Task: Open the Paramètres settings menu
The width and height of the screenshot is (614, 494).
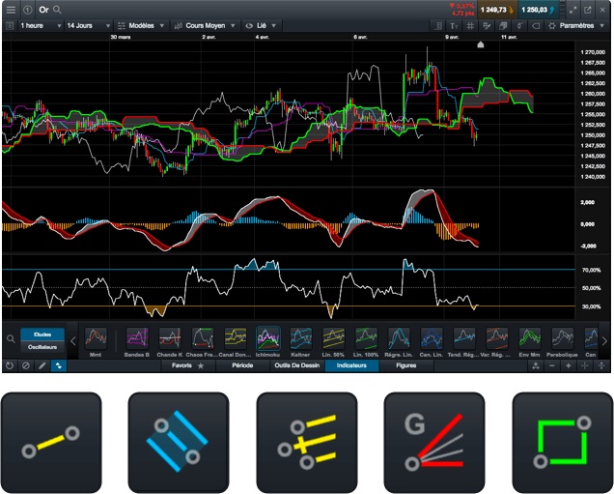Action: point(577,25)
